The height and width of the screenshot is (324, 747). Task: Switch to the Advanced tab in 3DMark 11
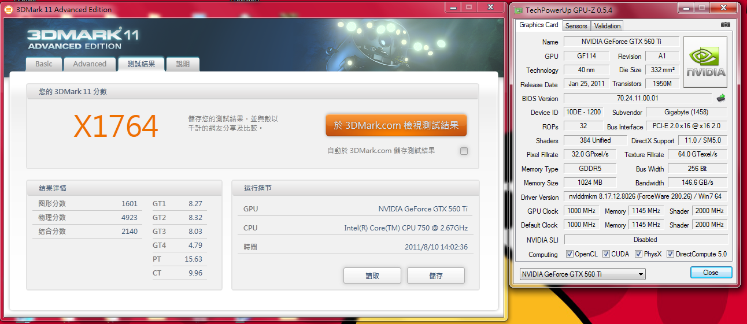90,64
